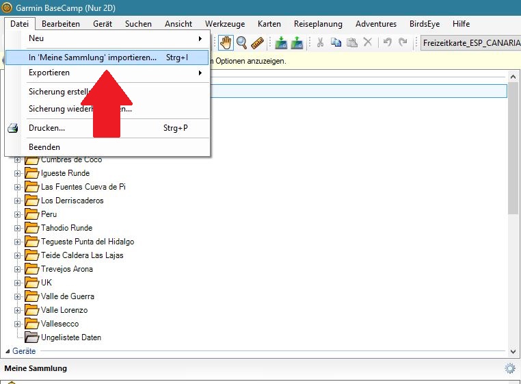
Task: Click the scrollbar down arrow
Action: tap(513, 351)
